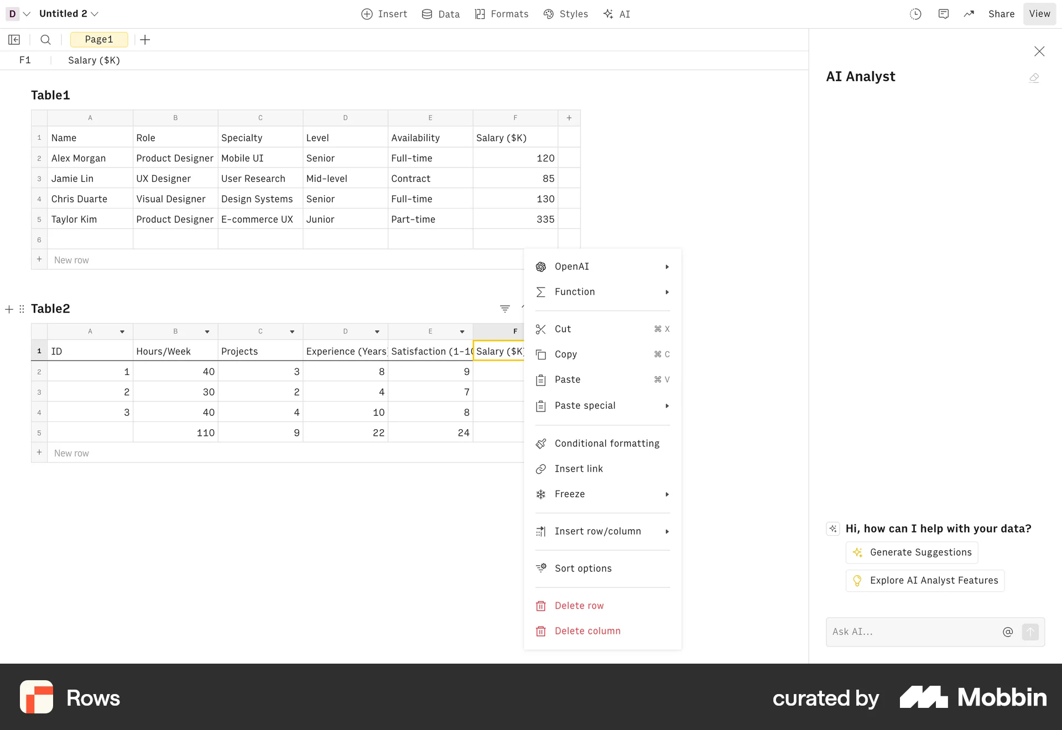
Task: Click the trending chart icon near Share
Action: [969, 14]
